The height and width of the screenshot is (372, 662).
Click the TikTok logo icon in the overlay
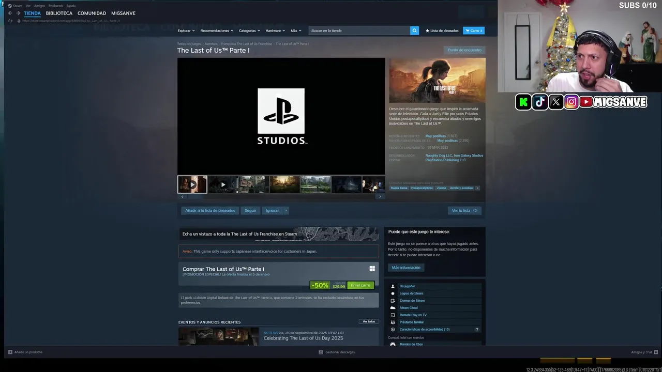tap(540, 102)
